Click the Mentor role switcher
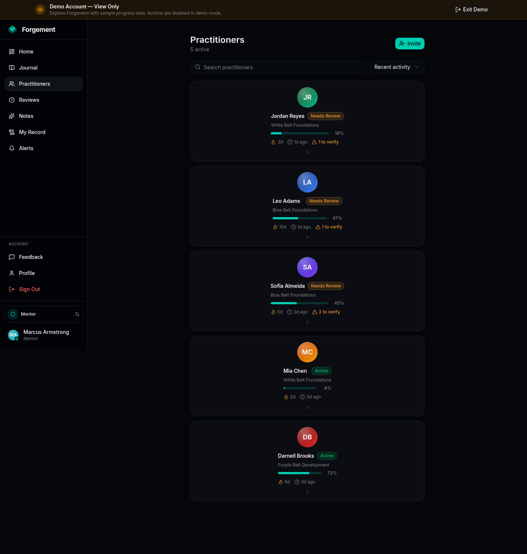Screen dimensions: 527x554 pyautogui.click(x=44, y=314)
